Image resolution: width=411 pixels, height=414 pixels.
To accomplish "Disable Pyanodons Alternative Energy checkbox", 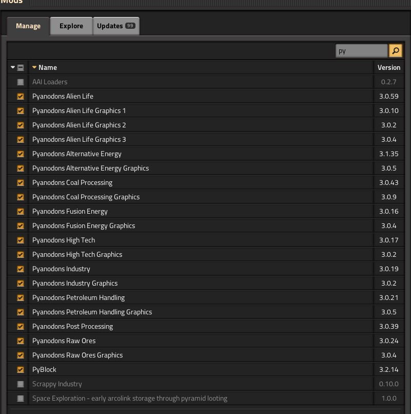I will 21,154.
